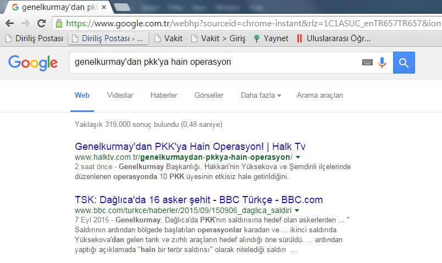Viewport: 442px width, 263px height.
Task: Go to Google home via the logo
Action: 33,63
